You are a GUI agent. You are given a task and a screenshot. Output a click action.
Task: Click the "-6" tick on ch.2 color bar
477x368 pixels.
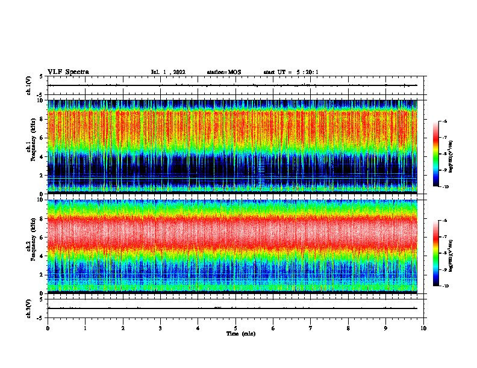pos(444,221)
